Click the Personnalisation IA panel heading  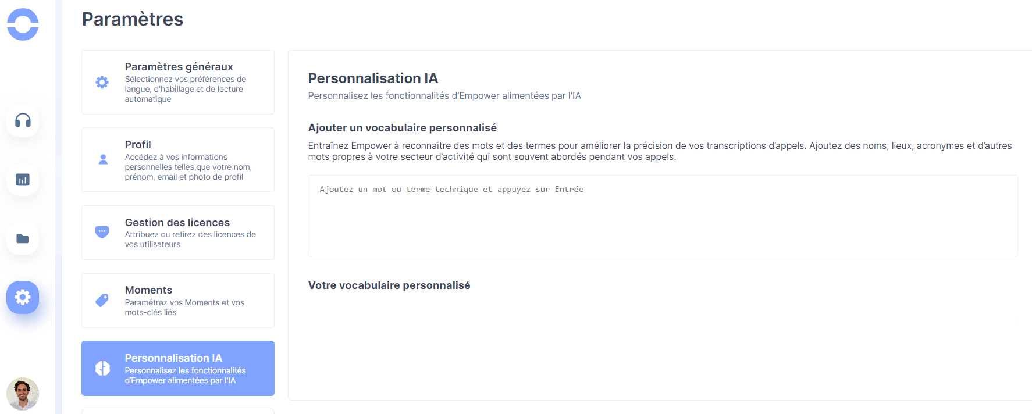click(373, 78)
